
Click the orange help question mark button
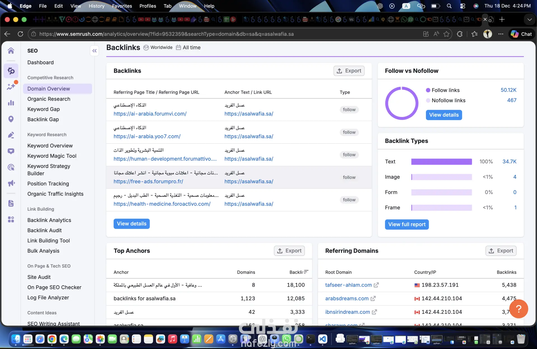click(518, 309)
